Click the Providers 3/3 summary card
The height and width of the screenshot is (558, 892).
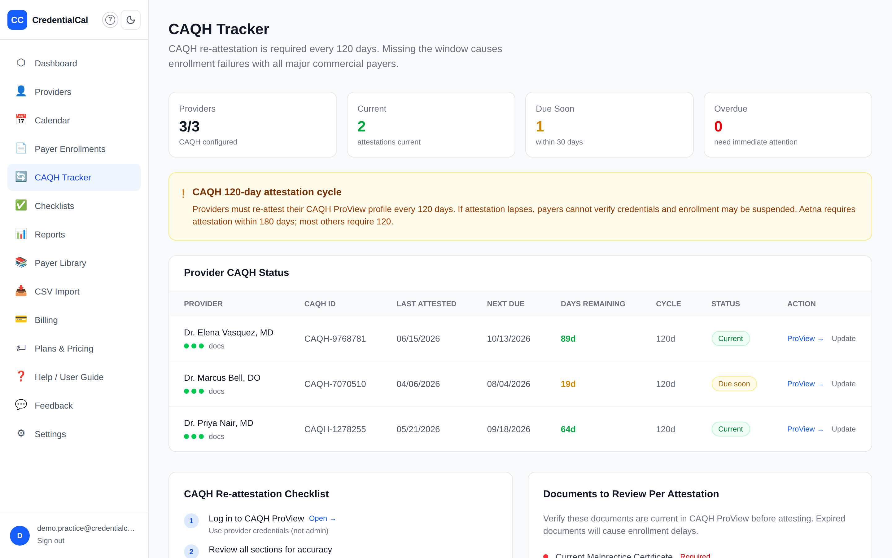coord(252,125)
